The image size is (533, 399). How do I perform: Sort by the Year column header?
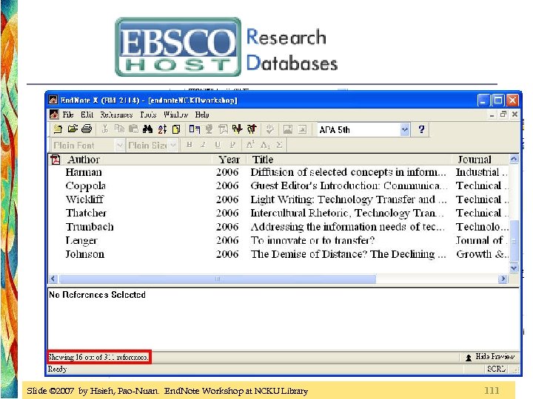(x=229, y=160)
